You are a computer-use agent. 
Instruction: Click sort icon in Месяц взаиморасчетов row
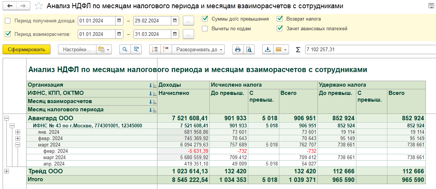(153, 102)
